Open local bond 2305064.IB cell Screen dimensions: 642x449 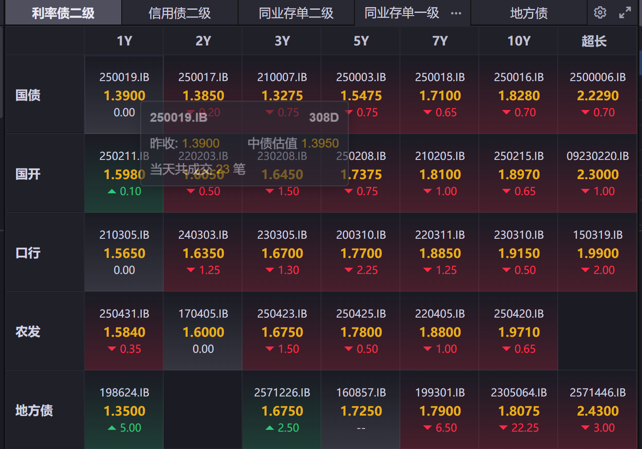(519, 410)
